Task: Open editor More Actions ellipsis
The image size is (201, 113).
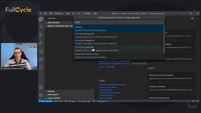Action: [x=197, y=19]
